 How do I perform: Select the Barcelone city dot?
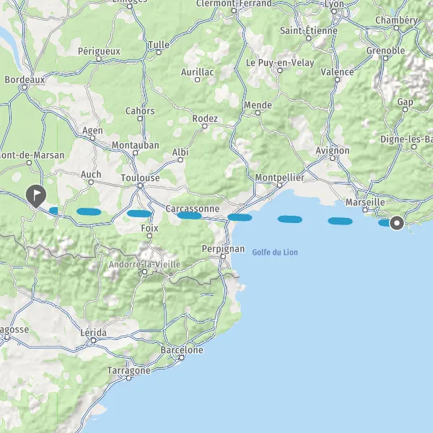(181, 358)
